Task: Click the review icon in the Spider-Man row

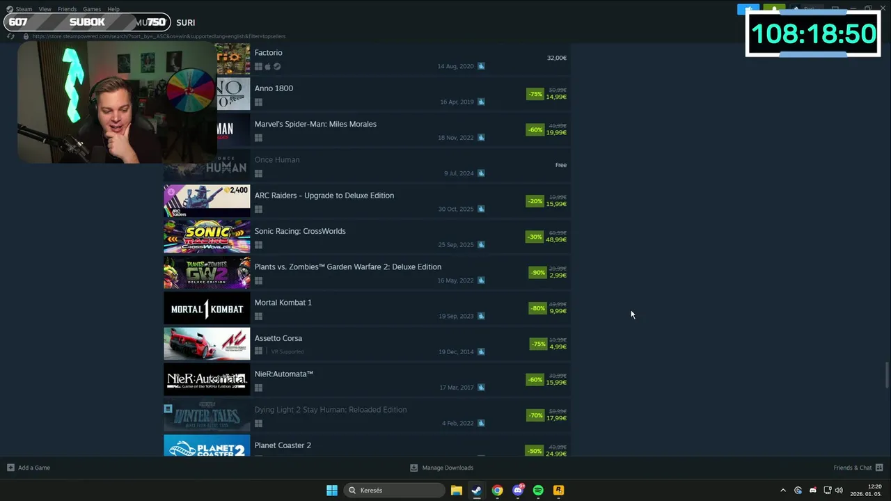Action: [481, 138]
